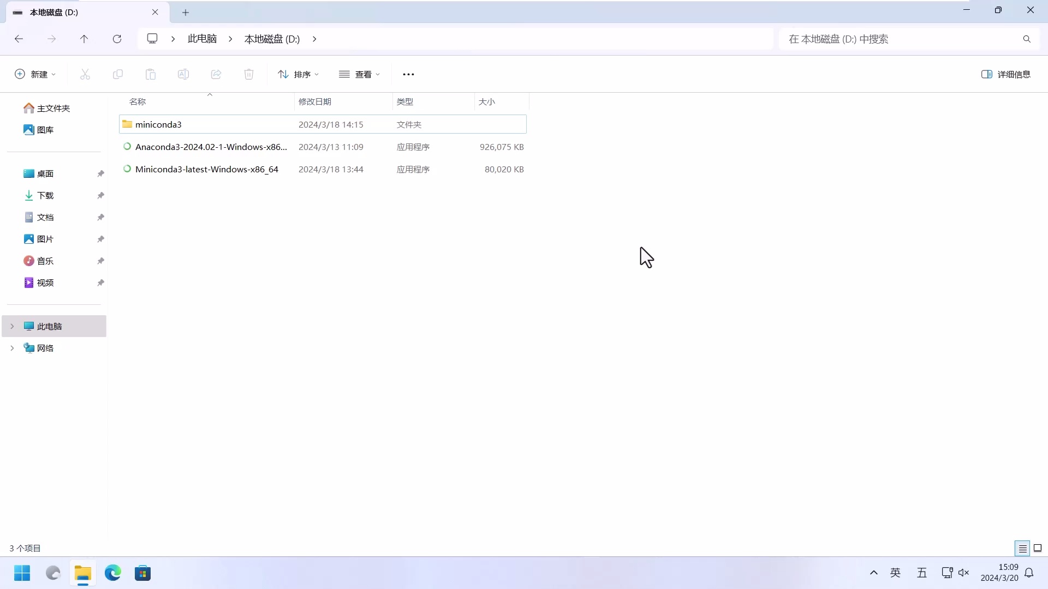Click the Share icon in toolbar
The image size is (1048, 589).
216,74
